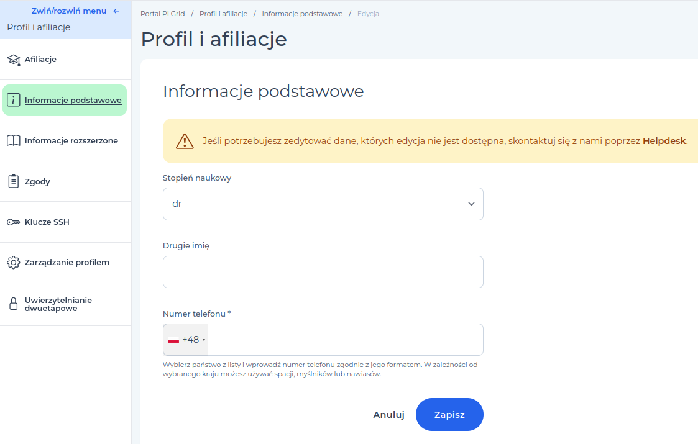The height and width of the screenshot is (444, 698).
Task: Follow the Helpdesk link in the warning
Action: point(664,141)
